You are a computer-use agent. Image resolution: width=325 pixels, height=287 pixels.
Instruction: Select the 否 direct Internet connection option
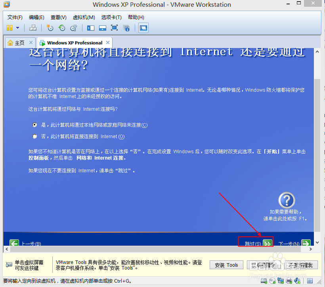[x=34, y=136]
